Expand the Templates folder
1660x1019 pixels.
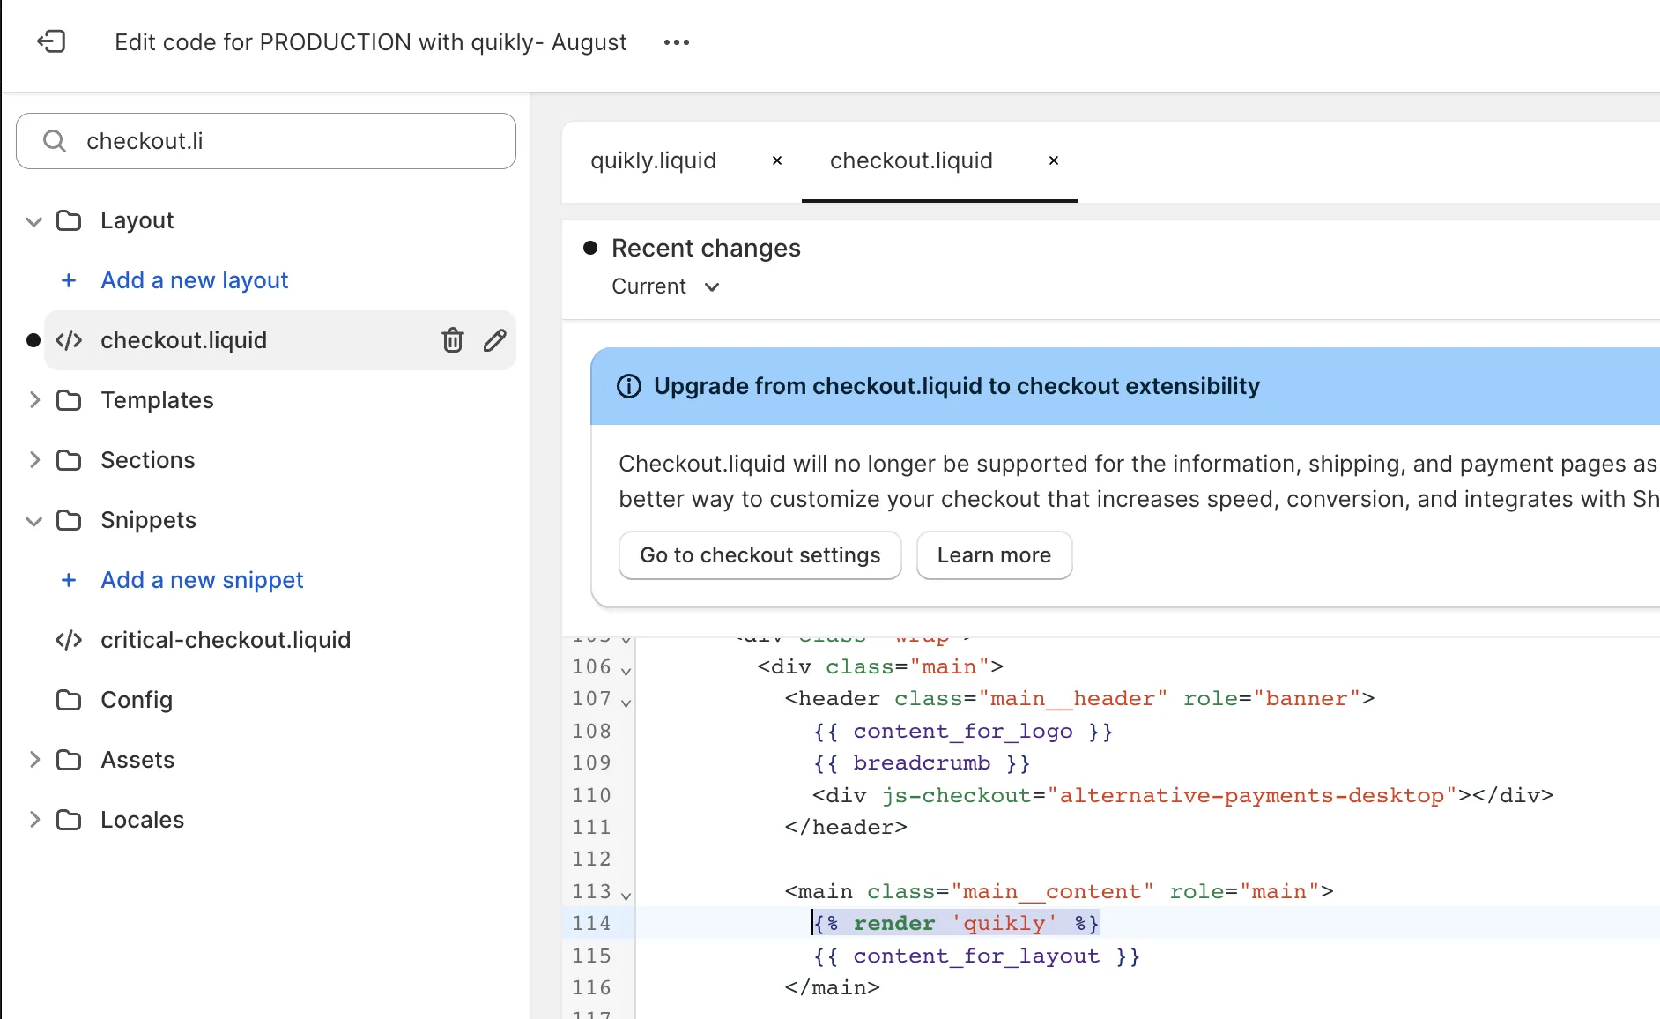34,400
